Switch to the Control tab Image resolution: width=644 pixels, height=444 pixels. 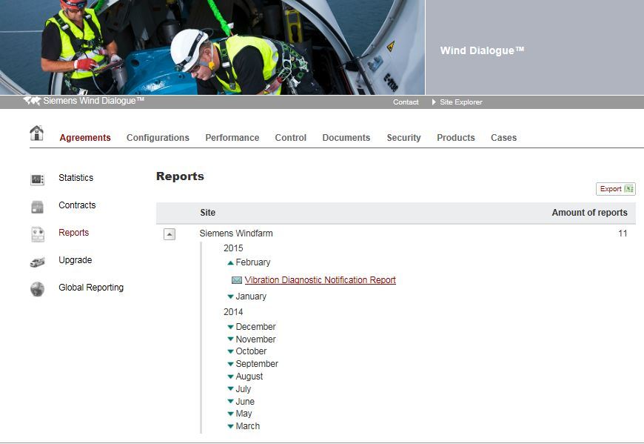[291, 138]
